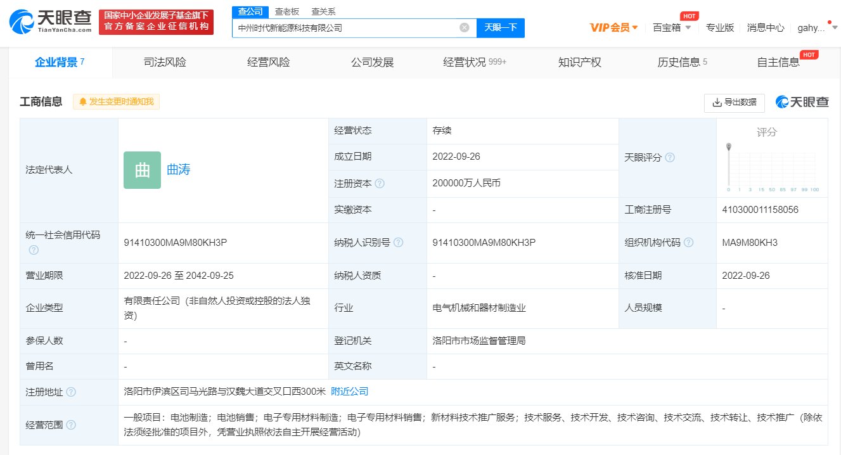Open the 附近公司 link
Screen dimensions: 841x455
[349, 392]
